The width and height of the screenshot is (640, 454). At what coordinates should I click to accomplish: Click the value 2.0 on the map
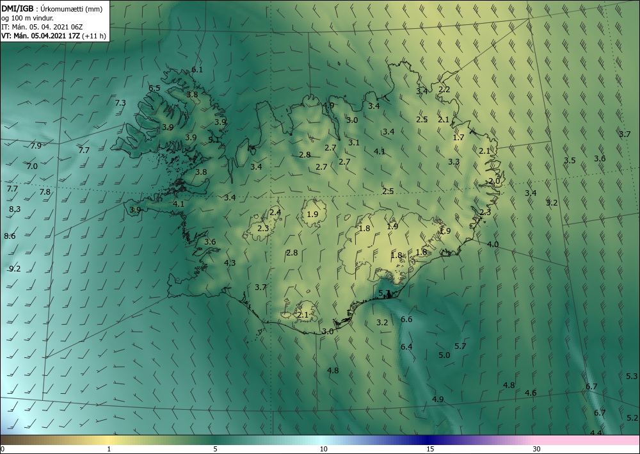pos(494,181)
